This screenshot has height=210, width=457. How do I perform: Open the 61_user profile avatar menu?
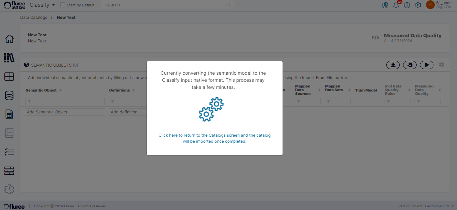tap(430, 5)
